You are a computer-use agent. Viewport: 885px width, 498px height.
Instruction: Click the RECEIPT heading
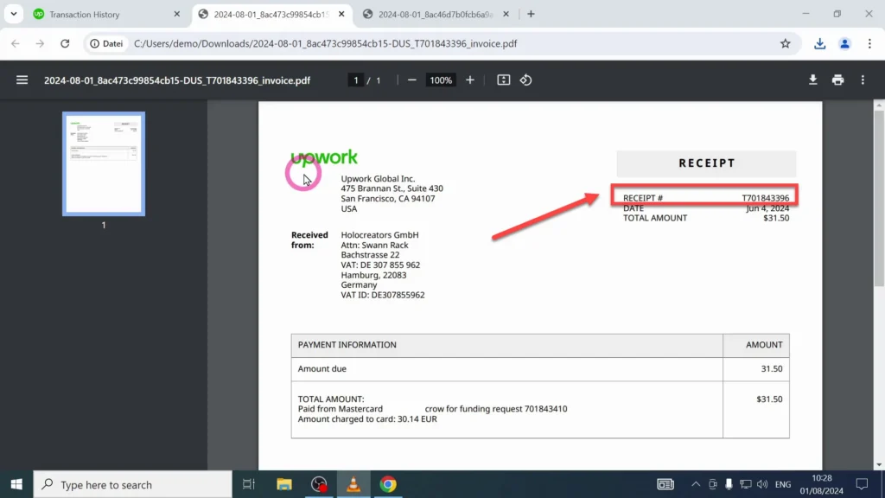tap(707, 163)
